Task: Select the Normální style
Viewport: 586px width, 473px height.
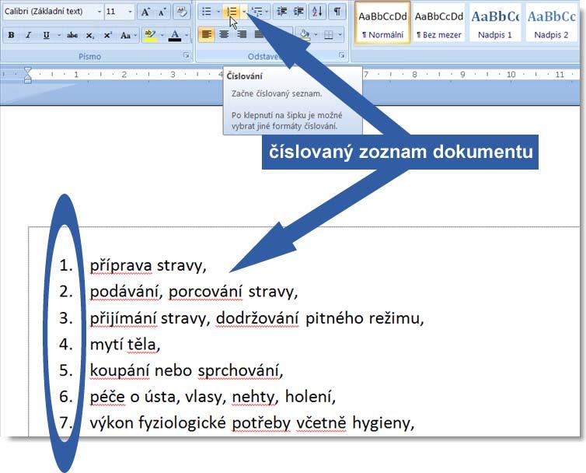Action: pos(382,23)
